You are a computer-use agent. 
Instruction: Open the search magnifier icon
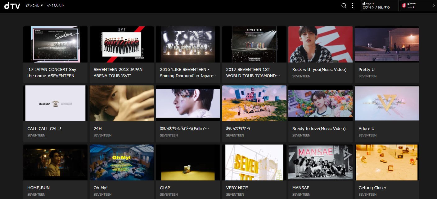point(344,6)
